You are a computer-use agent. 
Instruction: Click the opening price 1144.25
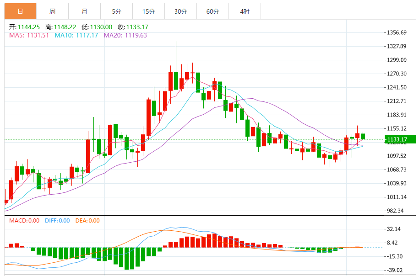pyautogui.click(x=28, y=27)
